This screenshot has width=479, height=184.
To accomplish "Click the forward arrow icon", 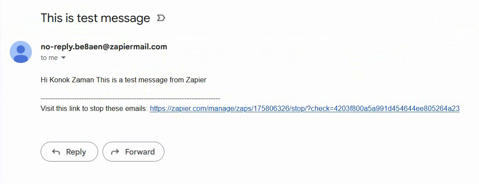I will pos(115,152).
